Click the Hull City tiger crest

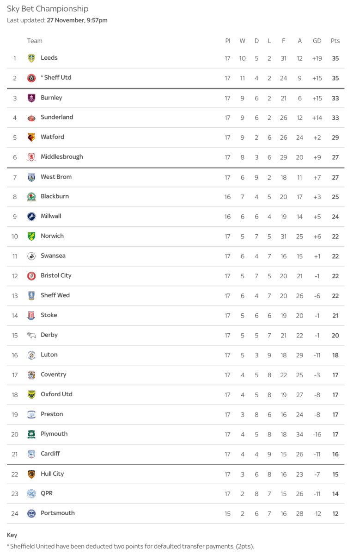click(x=31, y=474)
